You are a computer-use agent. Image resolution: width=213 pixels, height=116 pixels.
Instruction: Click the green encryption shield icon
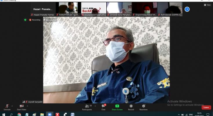25,20
